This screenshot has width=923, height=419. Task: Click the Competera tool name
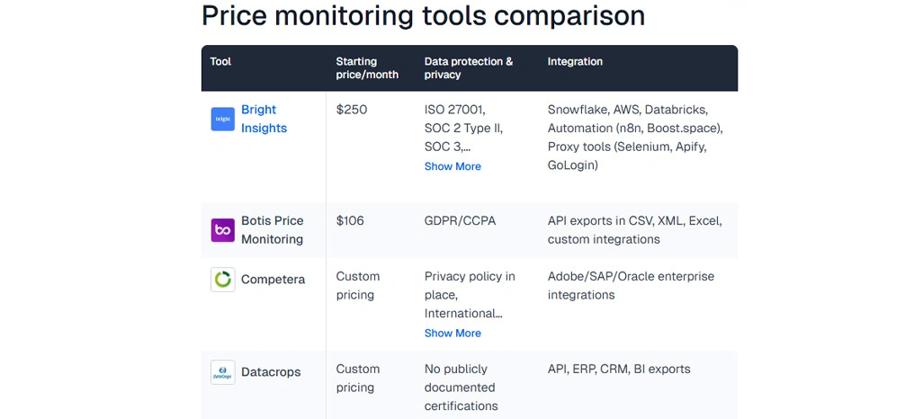[273, 280]
